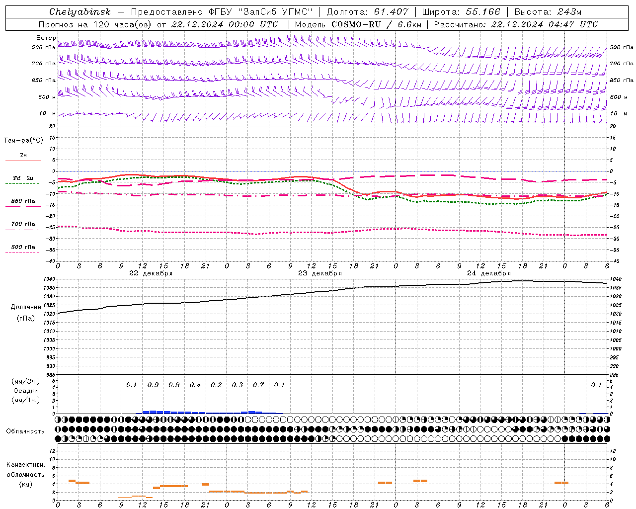Click the "0.9" precipitation value

click(x=153, y=385)
